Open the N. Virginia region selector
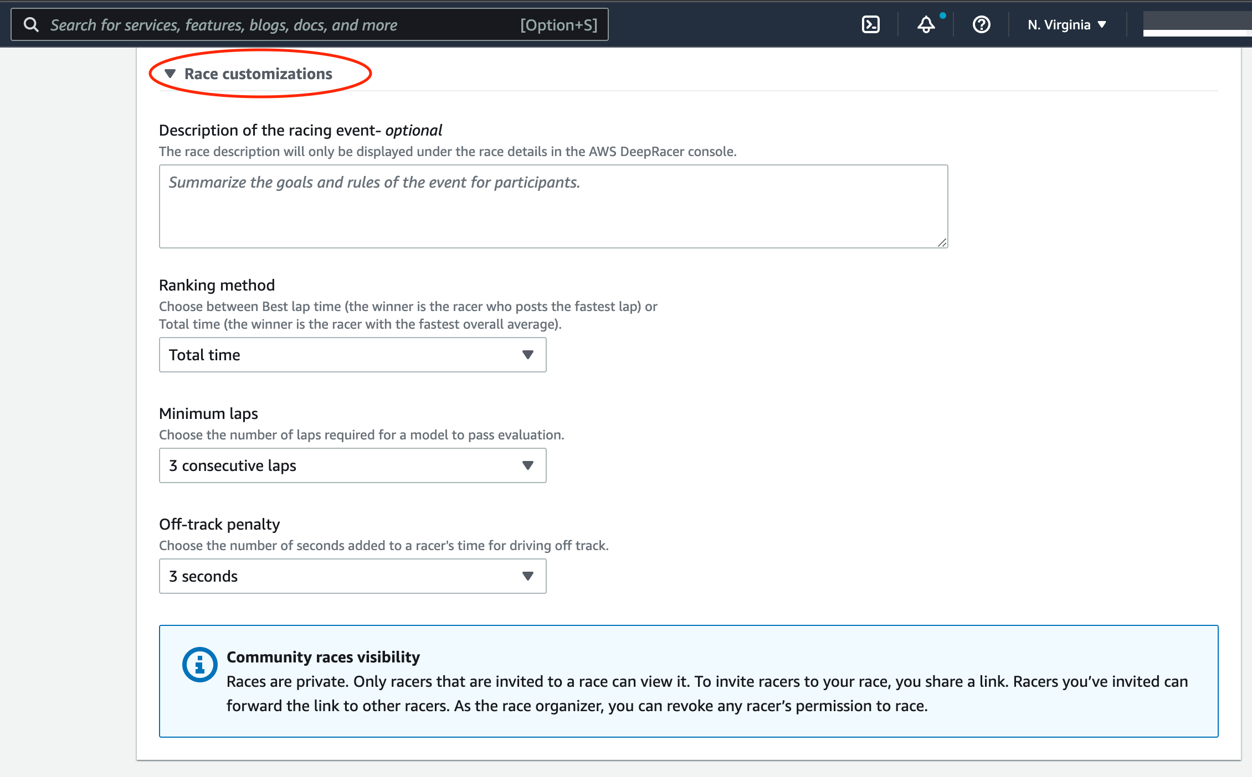Screen dimensions: 1252x777 click(1067, 25)
